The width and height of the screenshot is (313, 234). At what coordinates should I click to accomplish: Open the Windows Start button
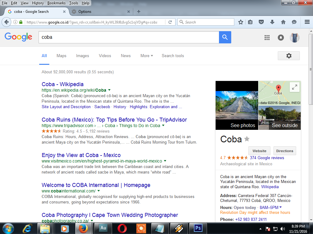pyautogui.click(x=8, y=229)
